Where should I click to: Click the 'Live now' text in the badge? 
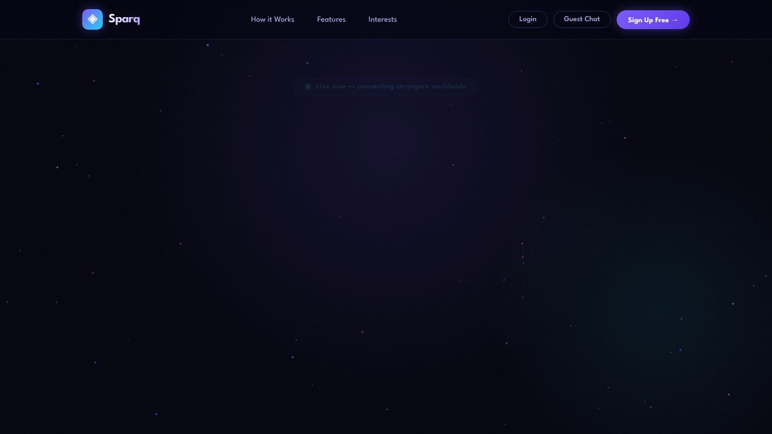pos(331,87)
